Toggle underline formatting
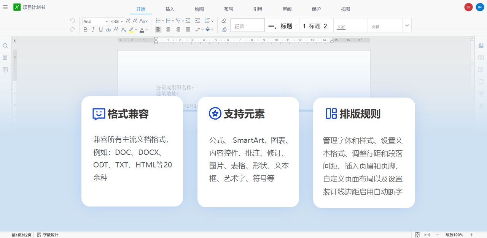This screenshot has height=238, width=487. coord(100,29)
